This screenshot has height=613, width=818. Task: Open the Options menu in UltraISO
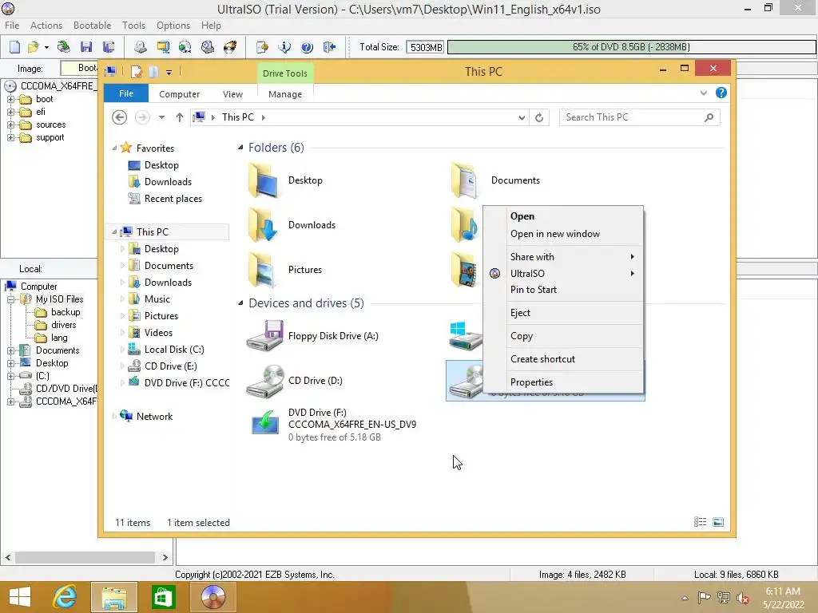coord(173,25)
